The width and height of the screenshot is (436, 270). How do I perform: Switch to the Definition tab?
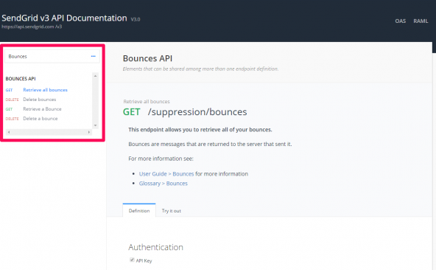pyautogui.click(x=139, y=211)
